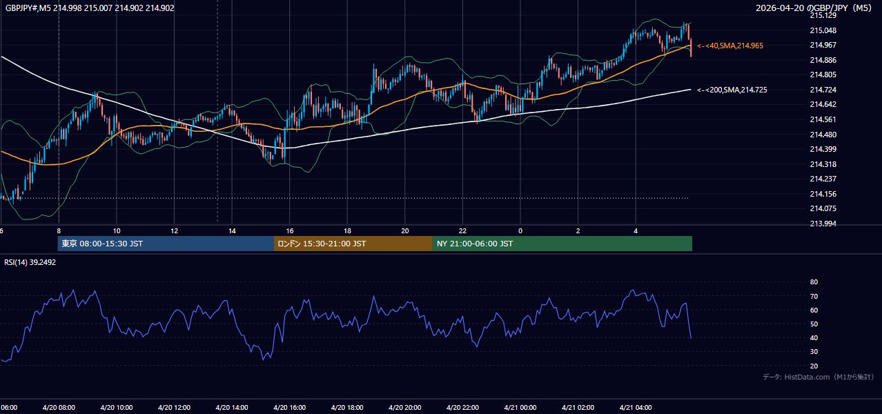Click price axis value 214.886

point(823,60)
